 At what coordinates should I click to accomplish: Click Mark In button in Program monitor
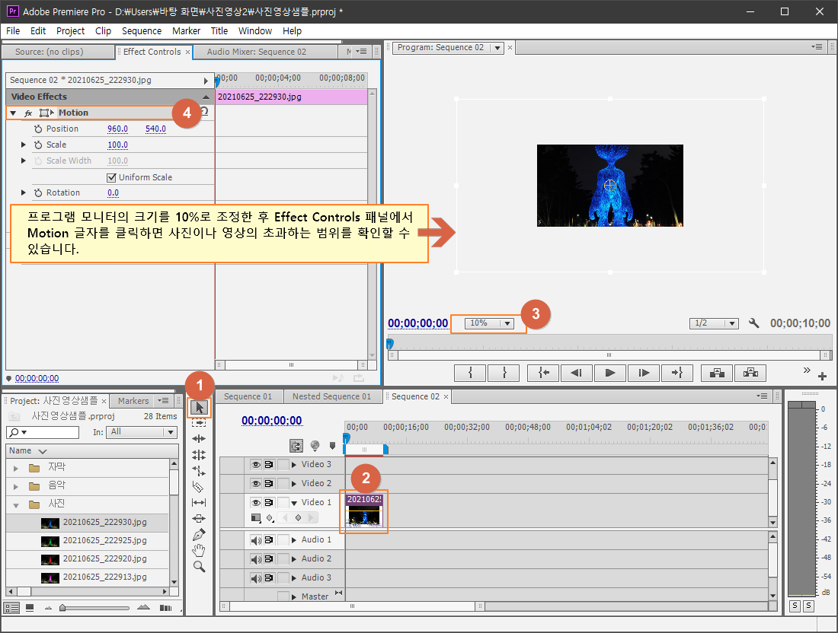coord(470,373)
